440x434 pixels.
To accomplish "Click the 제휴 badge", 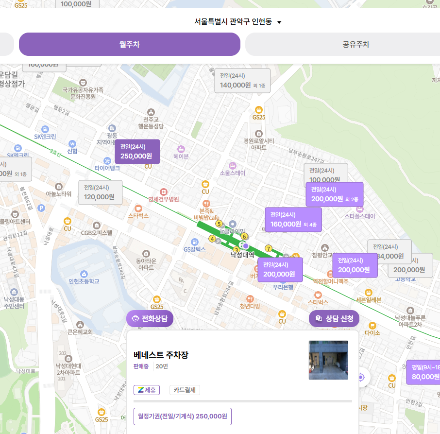I will pos(147,390).
